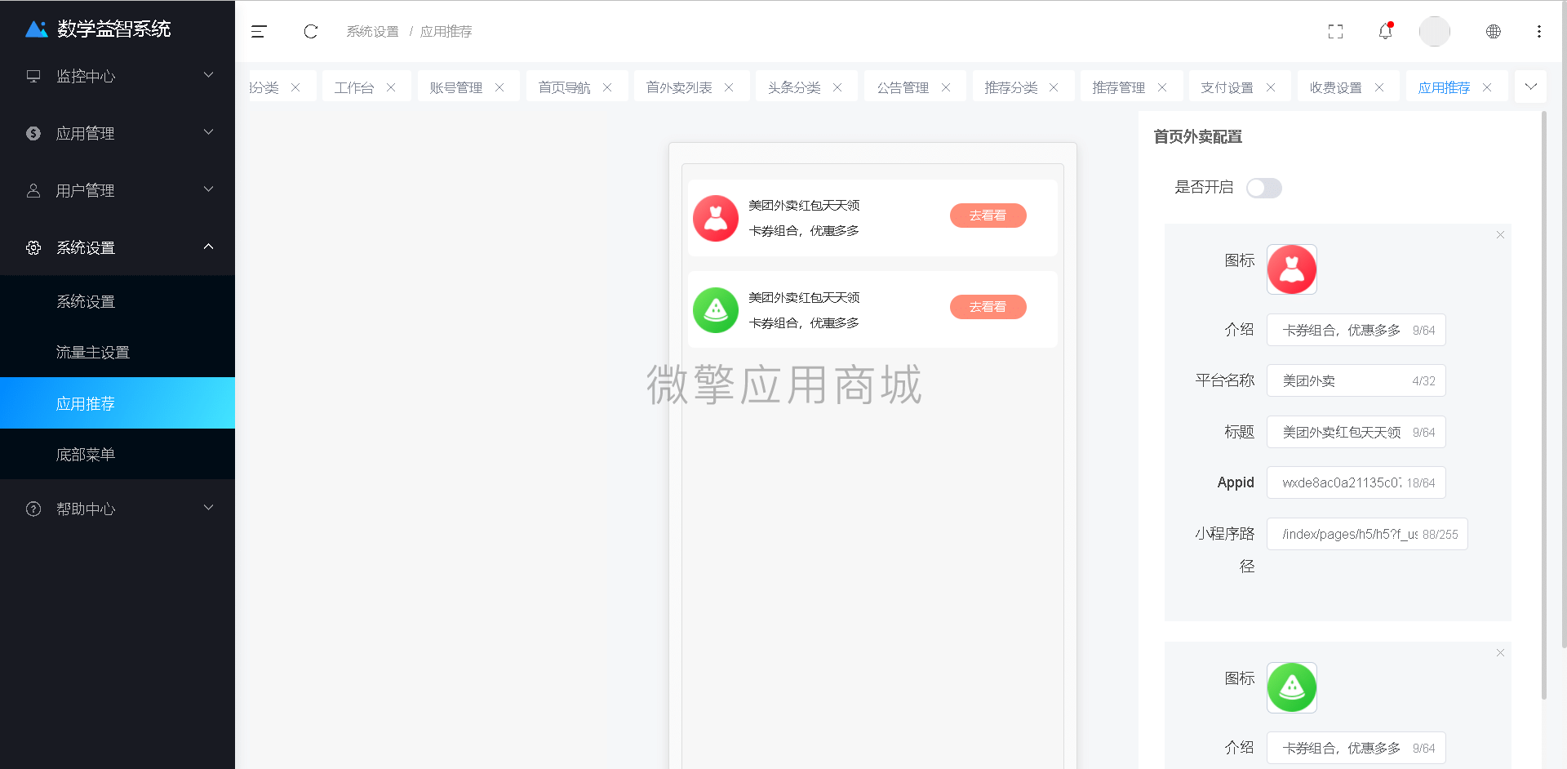The height and width of the screenshot is (769, 1567).
Task: Close the 推荐管理 tab
Action: 1162,87
